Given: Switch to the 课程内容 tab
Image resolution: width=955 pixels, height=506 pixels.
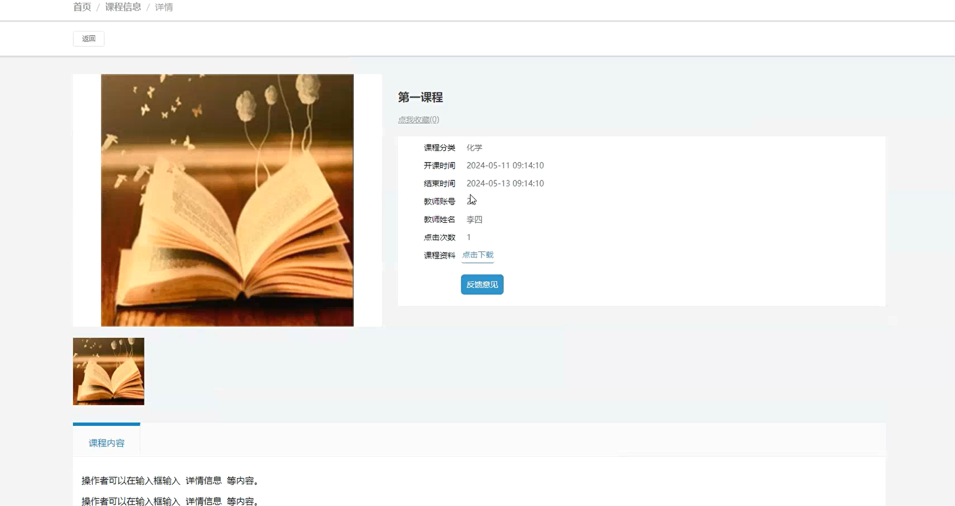Looking at the screenshot, I should coord(107,443).
